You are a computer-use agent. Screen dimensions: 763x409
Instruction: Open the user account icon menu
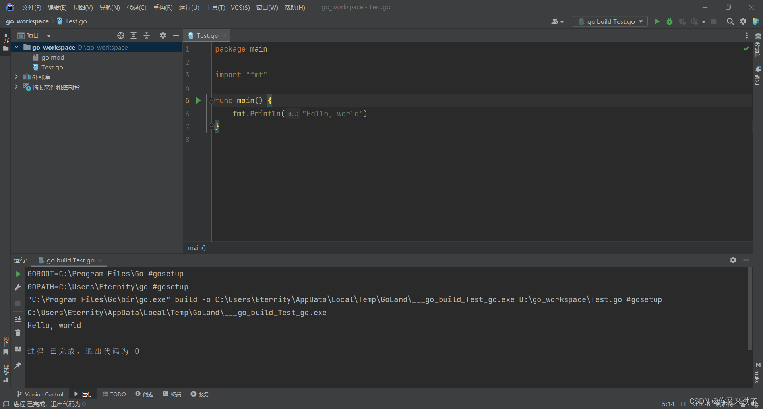(x=557, y=21)
